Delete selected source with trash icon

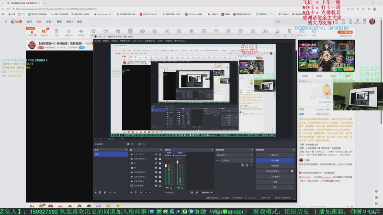(135, 193)
